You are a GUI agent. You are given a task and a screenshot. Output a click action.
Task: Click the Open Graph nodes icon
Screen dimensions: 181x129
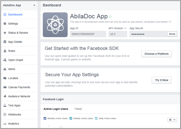(5, 60)
